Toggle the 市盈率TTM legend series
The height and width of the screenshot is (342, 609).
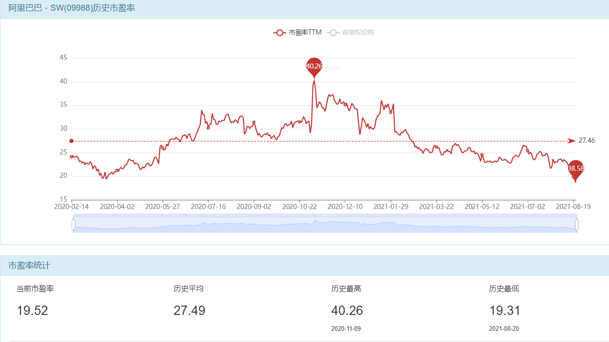297,32
